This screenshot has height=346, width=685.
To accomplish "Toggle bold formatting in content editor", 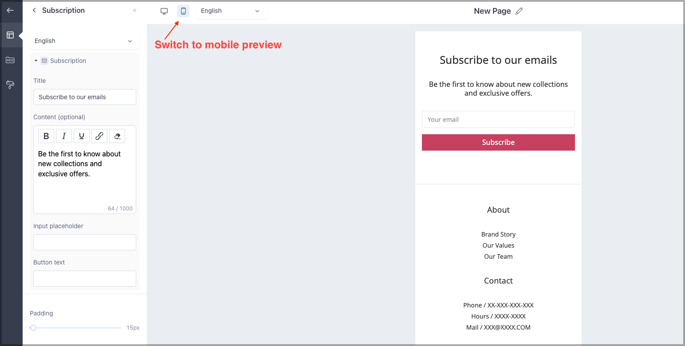I will 46,136.
